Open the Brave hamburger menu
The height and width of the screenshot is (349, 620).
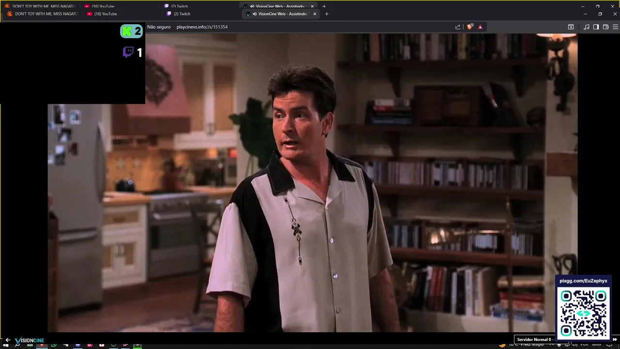[x=615, y=27]
